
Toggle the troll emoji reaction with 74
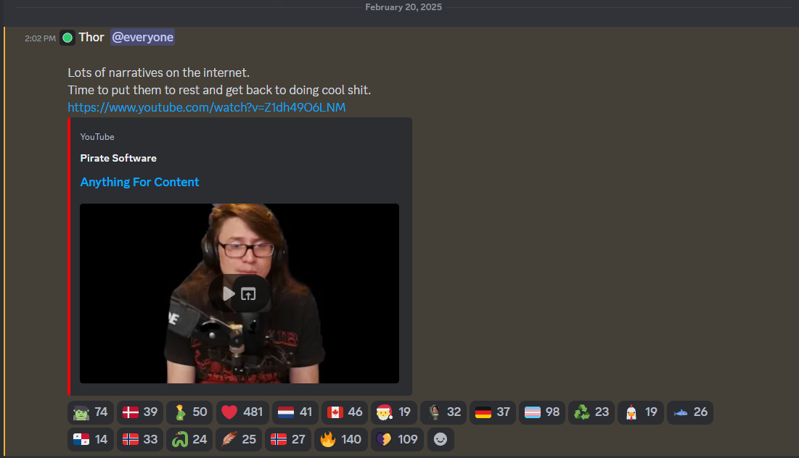(91, 412)
